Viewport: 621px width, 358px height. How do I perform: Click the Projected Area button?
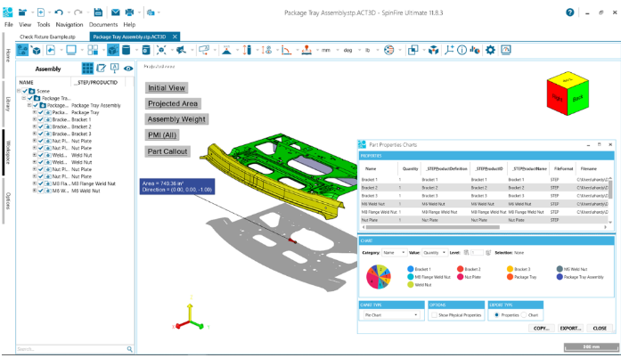(x=173, y=104)
